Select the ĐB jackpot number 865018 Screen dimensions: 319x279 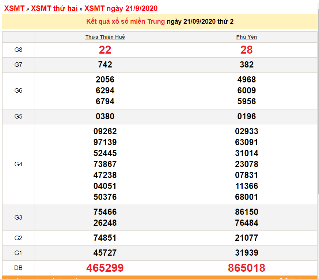tap(247, 267)
